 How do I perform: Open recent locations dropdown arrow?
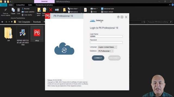pos(9,22)
